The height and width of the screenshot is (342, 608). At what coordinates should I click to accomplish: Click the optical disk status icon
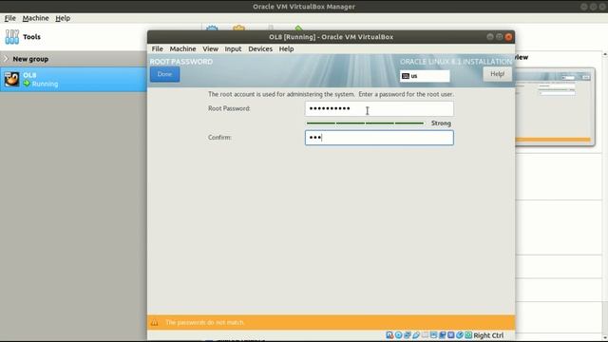click(x=399, y=335)
